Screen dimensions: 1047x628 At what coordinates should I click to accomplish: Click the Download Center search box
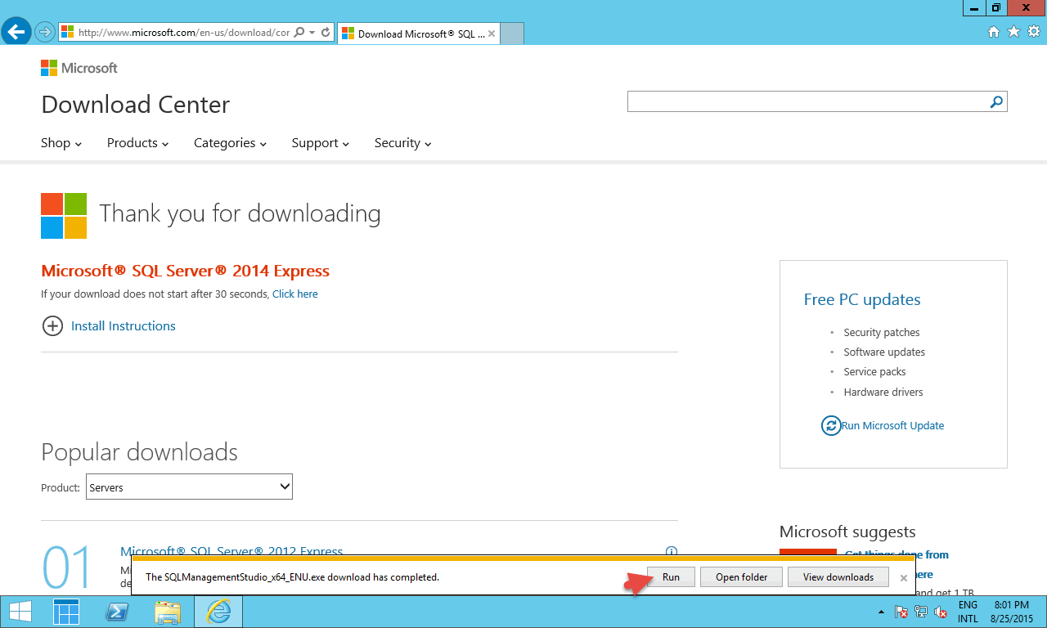[x=807, y=101]
